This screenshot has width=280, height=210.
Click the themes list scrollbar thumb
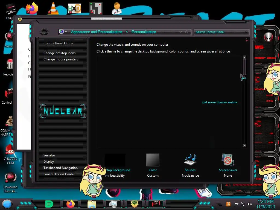click(244, 67)
